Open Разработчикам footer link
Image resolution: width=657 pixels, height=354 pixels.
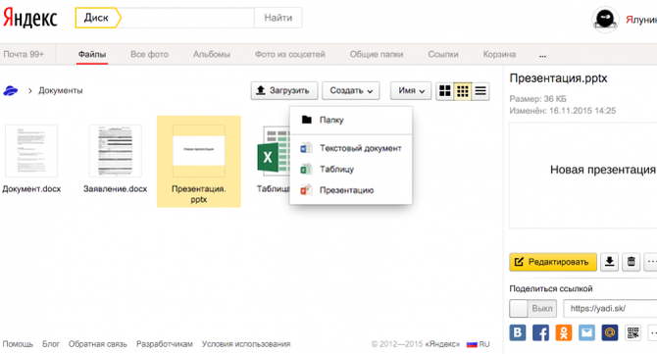coord(165,344)
